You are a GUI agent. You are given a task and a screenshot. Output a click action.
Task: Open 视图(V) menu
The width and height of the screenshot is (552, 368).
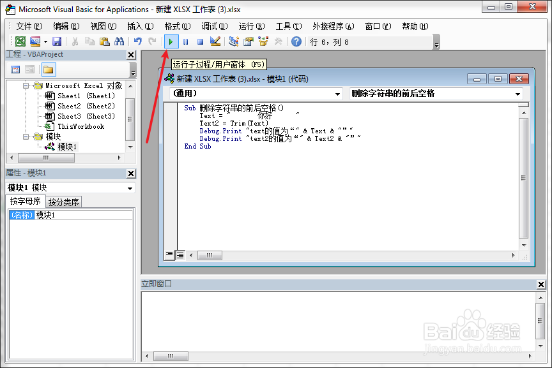point(103,26)
